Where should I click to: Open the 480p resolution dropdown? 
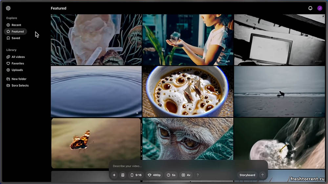(x=154, y=175)
